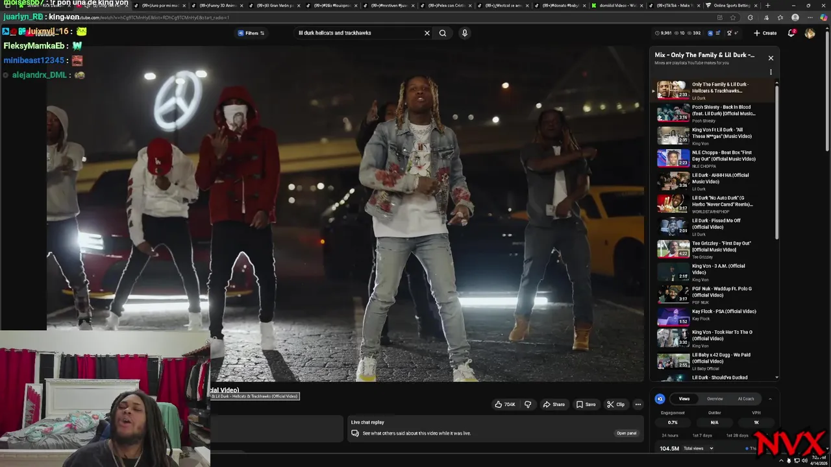Collapse the vidIQ stats panel chevron
831x467 pixels.
pos(770,399)
